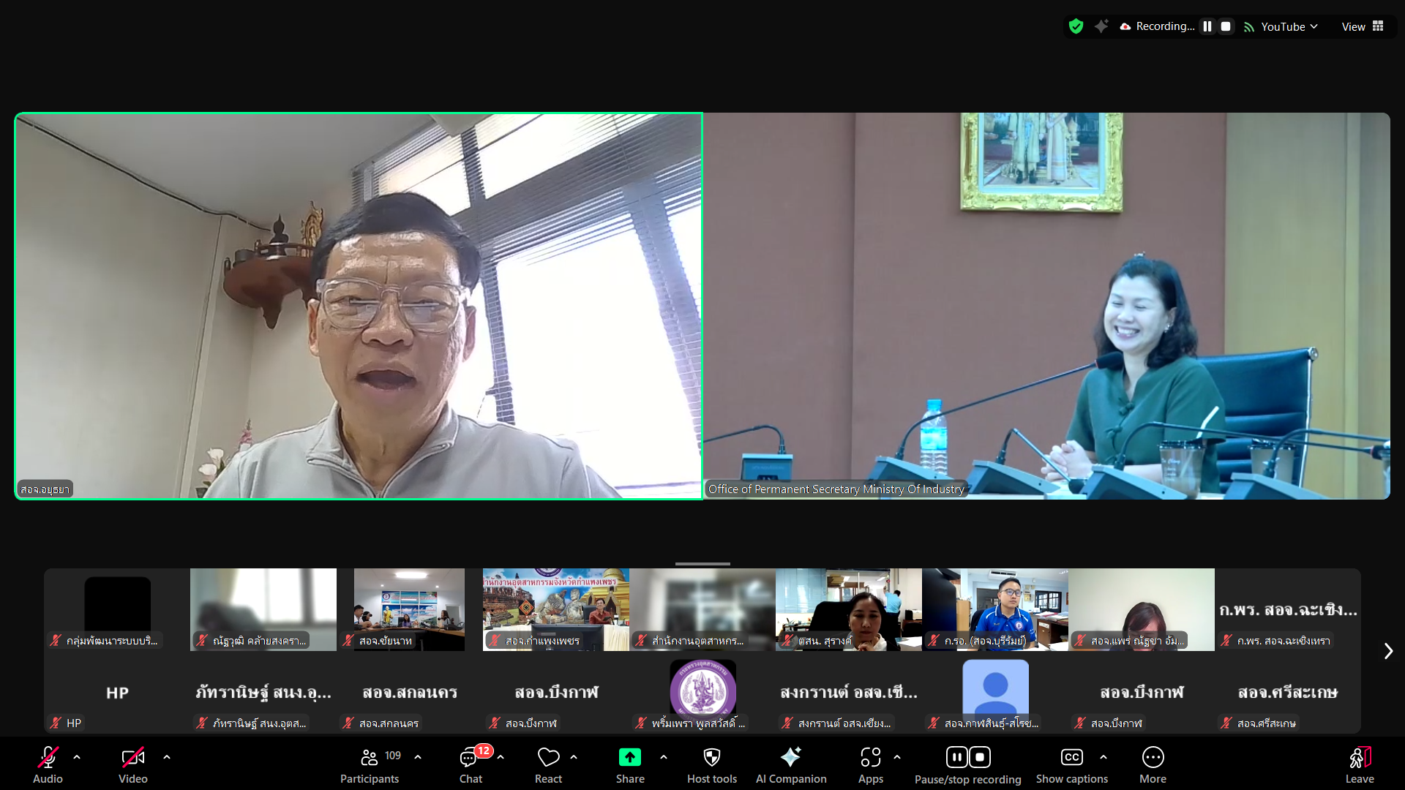Click the React heart icon
1405x790 pixels.
(548, 757)
